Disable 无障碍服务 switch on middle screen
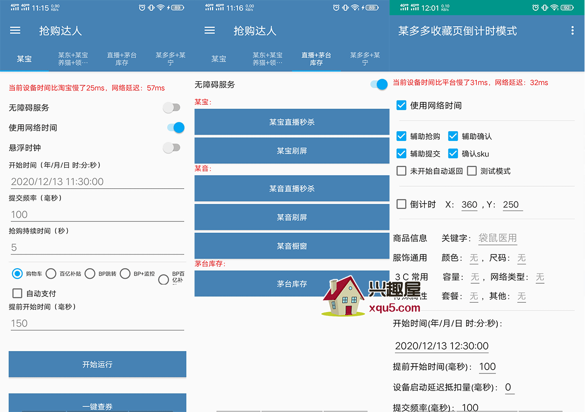The width and height of the screenshot is (585, 412). pos(379,84)
